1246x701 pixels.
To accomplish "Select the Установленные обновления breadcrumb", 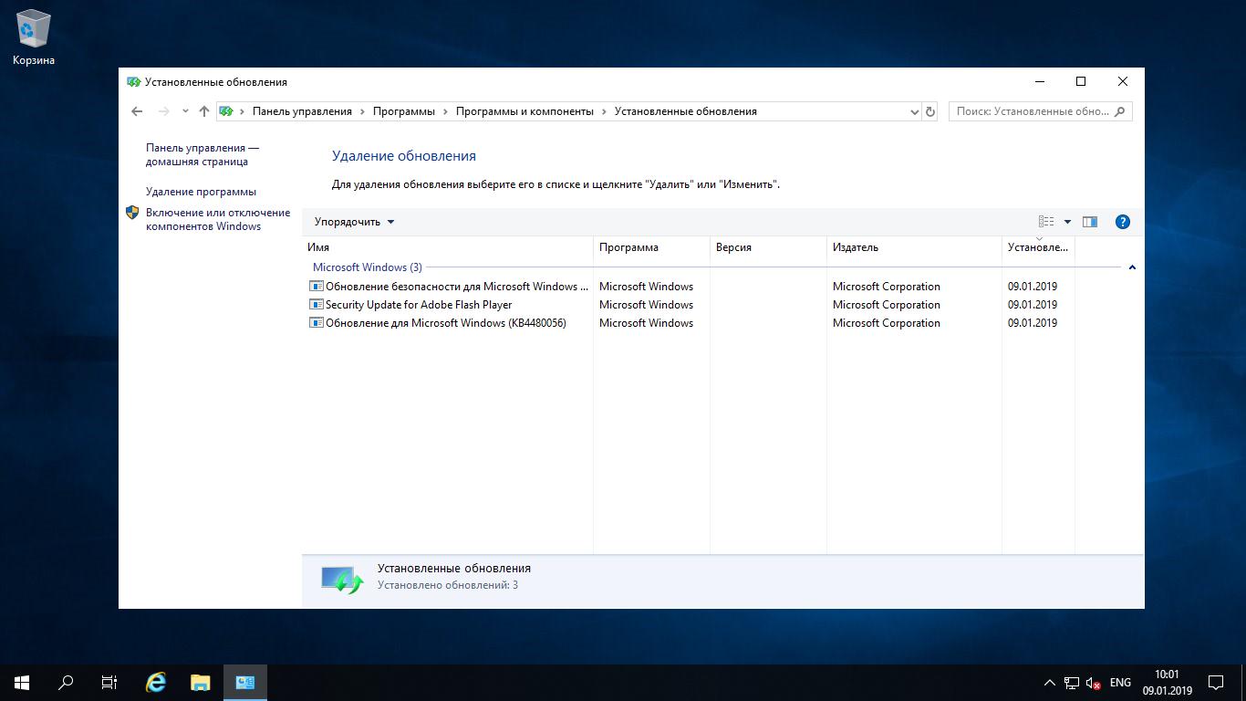I will click(x=686, y=111).
